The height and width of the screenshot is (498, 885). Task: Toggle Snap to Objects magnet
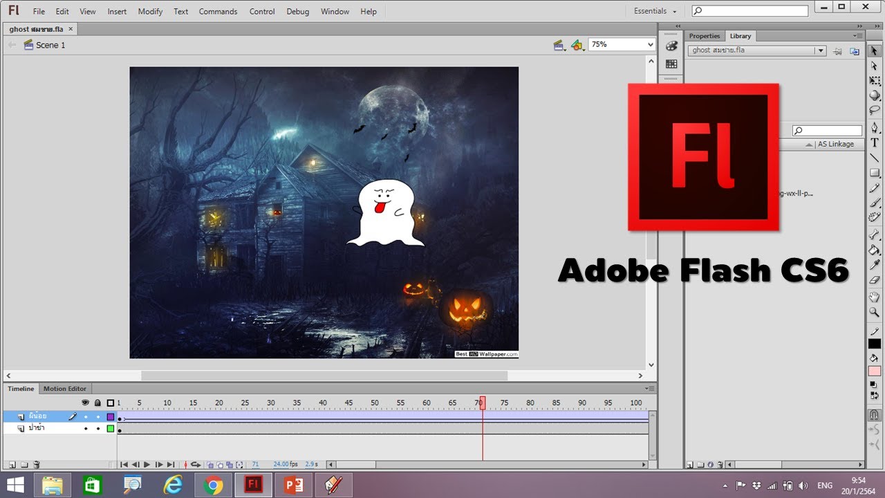tap(875, 415)
